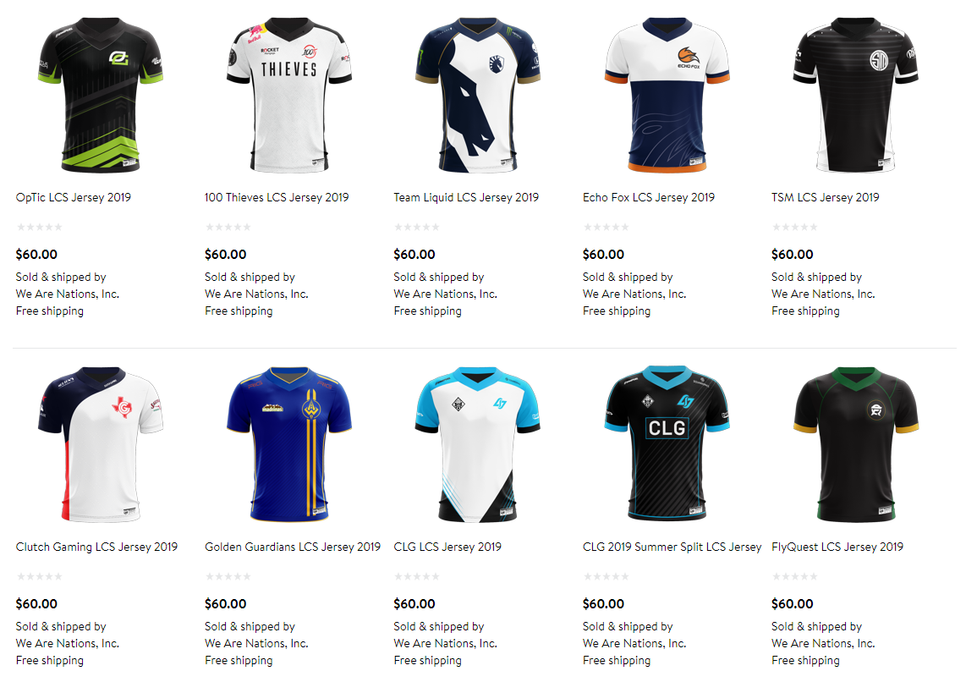
Task: View the FlyQuest green-collar jersey image
Action: pyautogui.click(x=856, y=445)
